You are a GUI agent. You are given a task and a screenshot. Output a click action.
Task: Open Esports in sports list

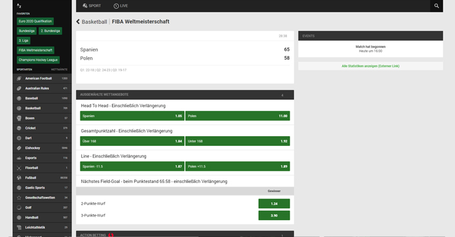click(42, 158)
